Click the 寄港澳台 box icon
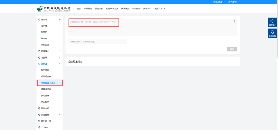Viewport: 278px width, 130px height. pyautogui.click(x=39, y=51)
